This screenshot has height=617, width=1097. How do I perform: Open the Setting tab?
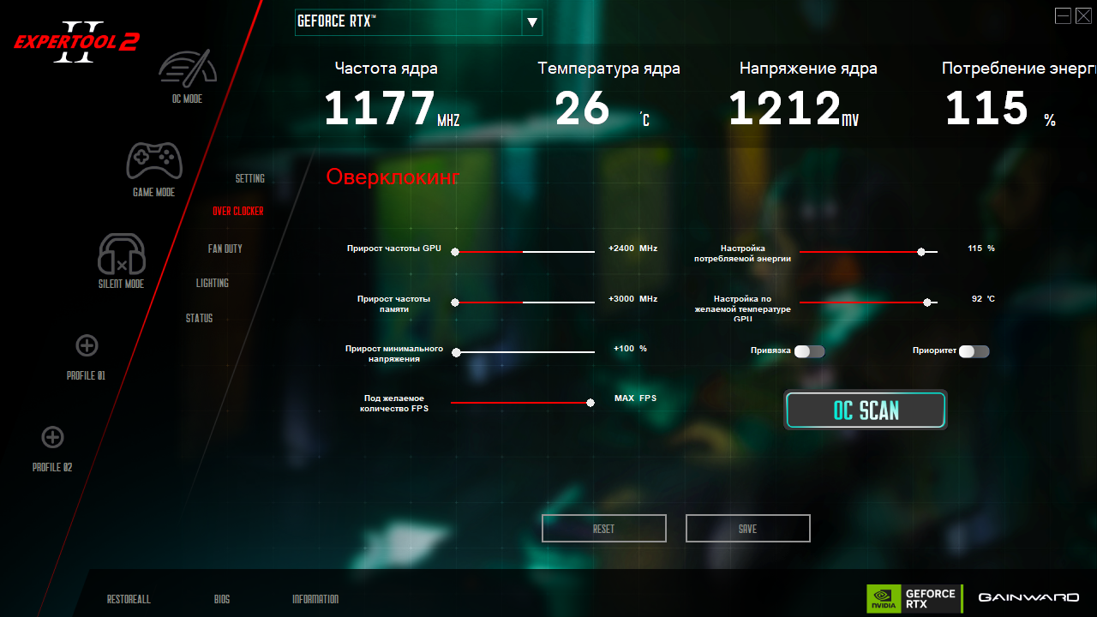(250, 178)
